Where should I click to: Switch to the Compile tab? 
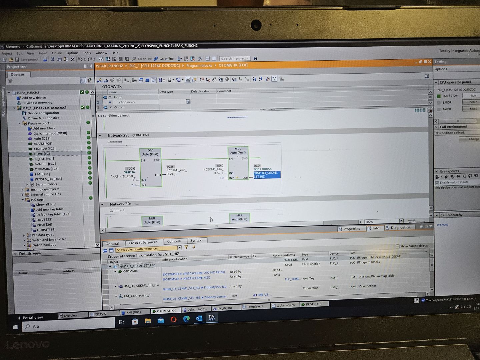[x=174, y=241]
